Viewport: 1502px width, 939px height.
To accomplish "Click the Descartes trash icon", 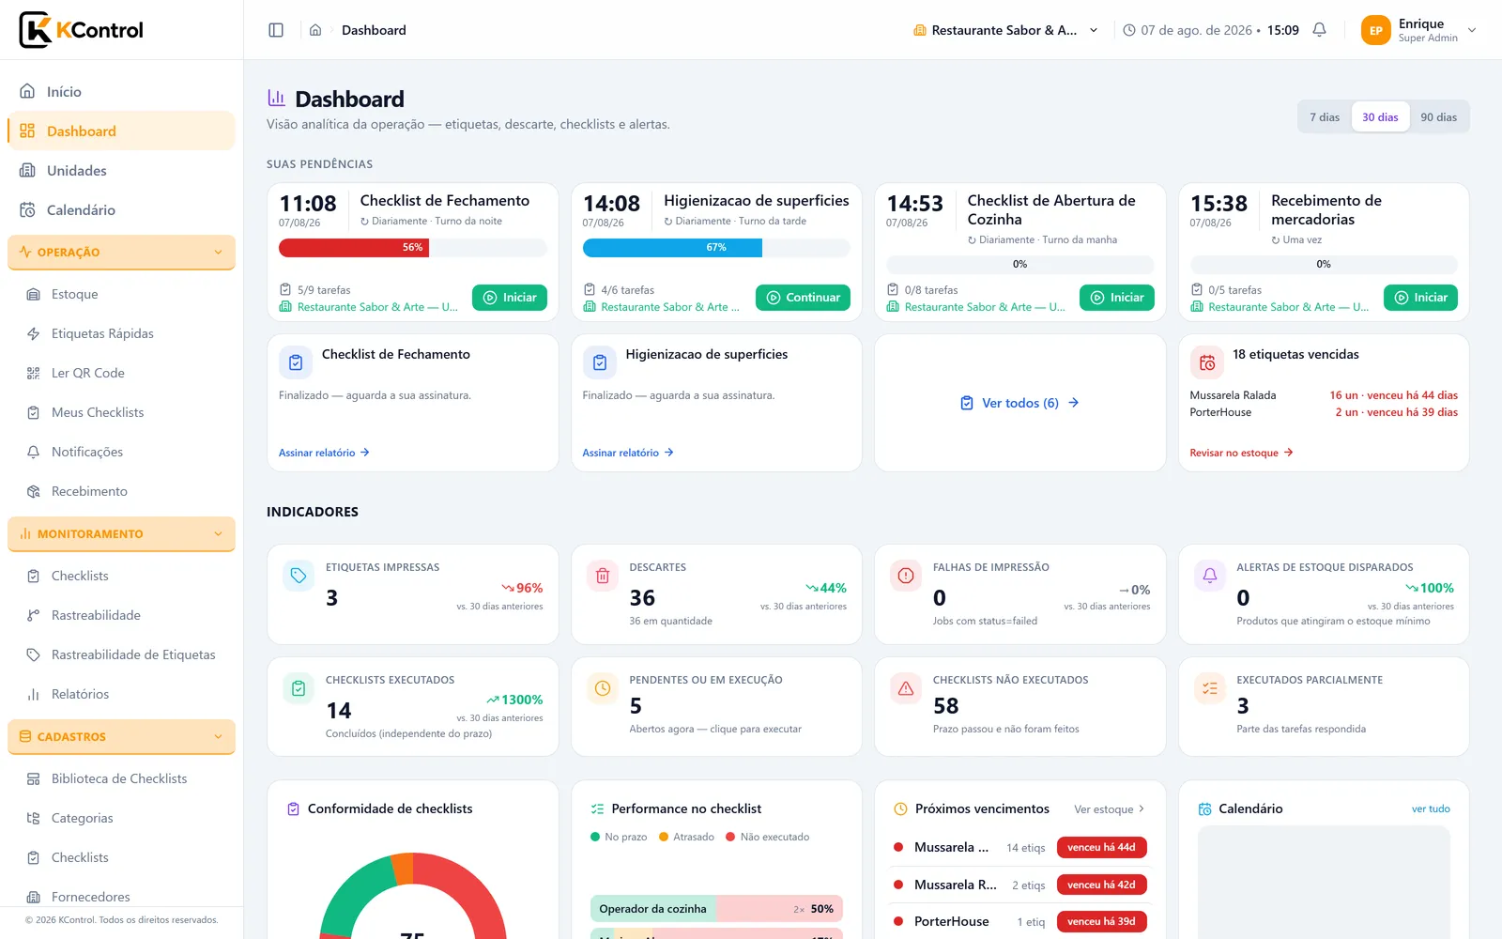I will 602,576.
